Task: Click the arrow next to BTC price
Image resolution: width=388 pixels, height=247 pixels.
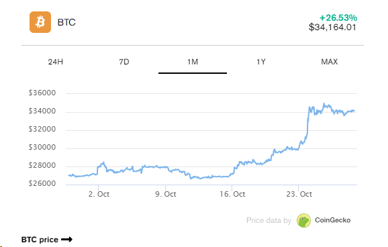Action: tap(66, 240)
